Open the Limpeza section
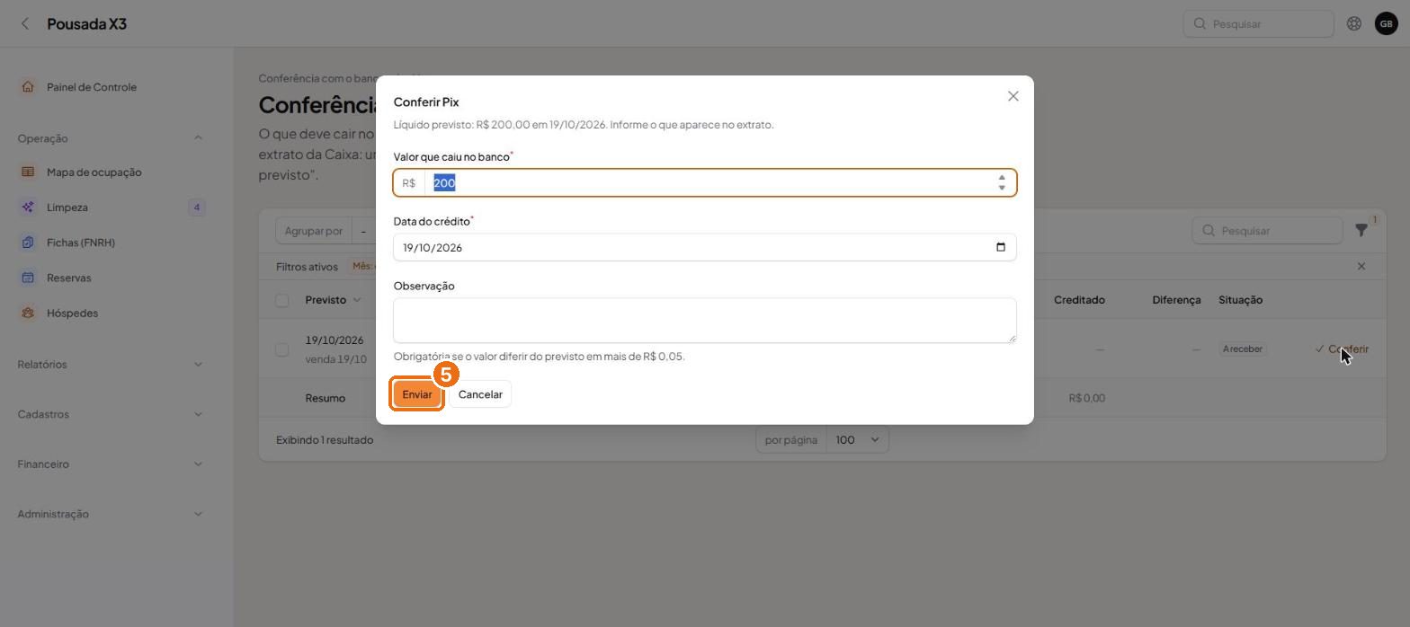 point(67,208)
